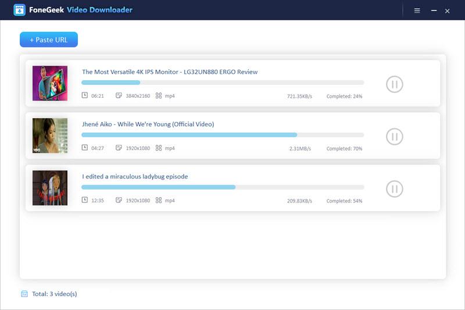The width and height of the screenshot is (465, 310).
Task: Click the Jhené Aiko video thumbnail
Action: [50, 136]
